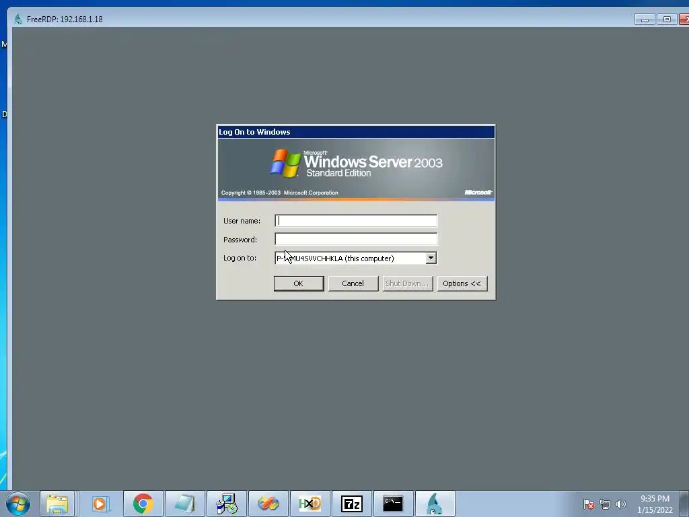
Task: Open Command Prompt from taskbar
Action: pyautogui.click(x=393, y=504)
